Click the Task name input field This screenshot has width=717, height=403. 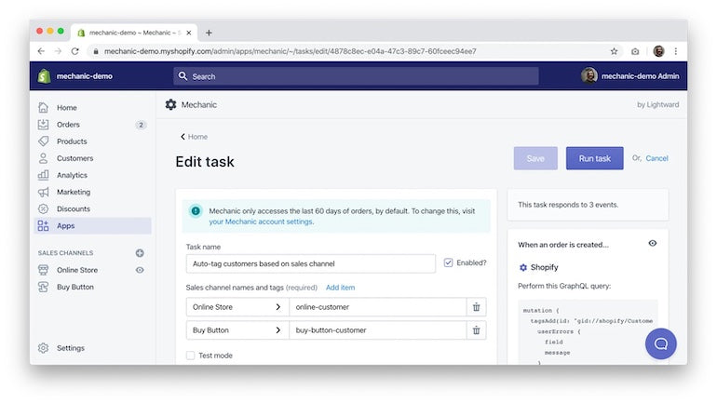click(x=308, y=263)
